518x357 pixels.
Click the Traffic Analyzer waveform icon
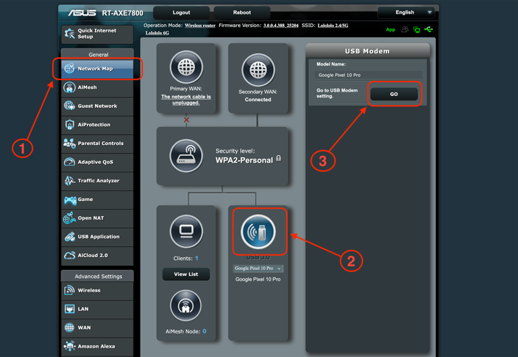point(69,180)
